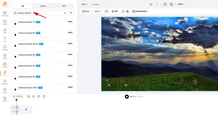Delete the clip with trash icon
Screen dimensions: 218x116
tap(44, 97)
